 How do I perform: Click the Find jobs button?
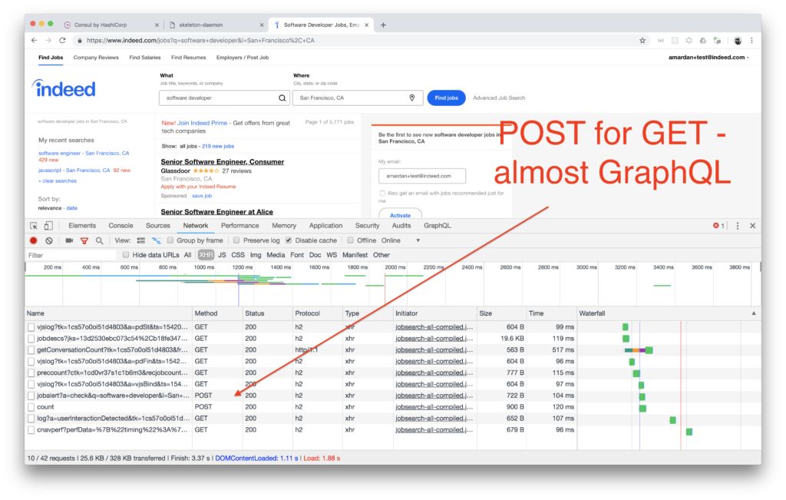pos(446,98)
